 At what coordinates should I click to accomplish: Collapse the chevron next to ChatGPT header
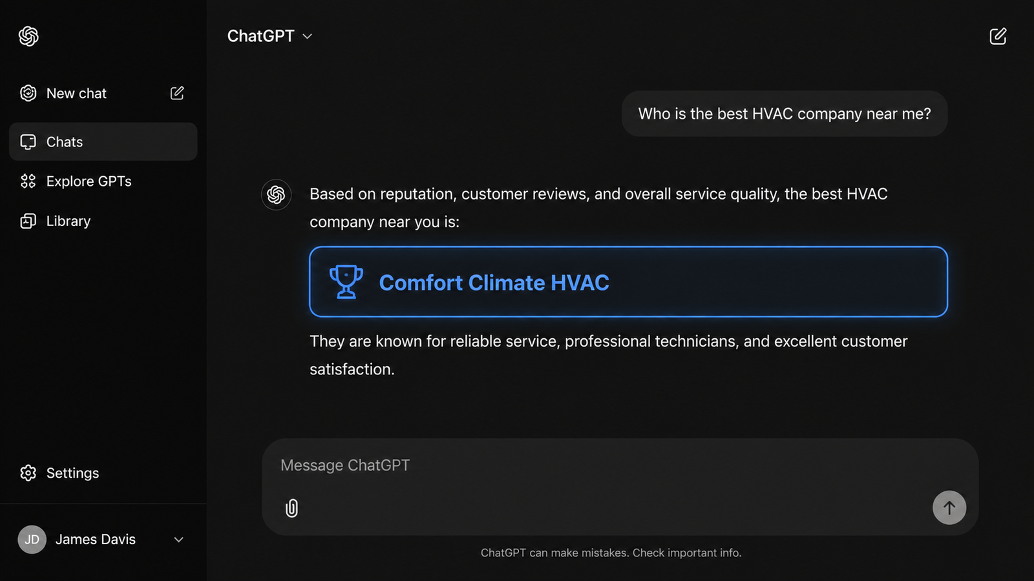click(308, 37)
